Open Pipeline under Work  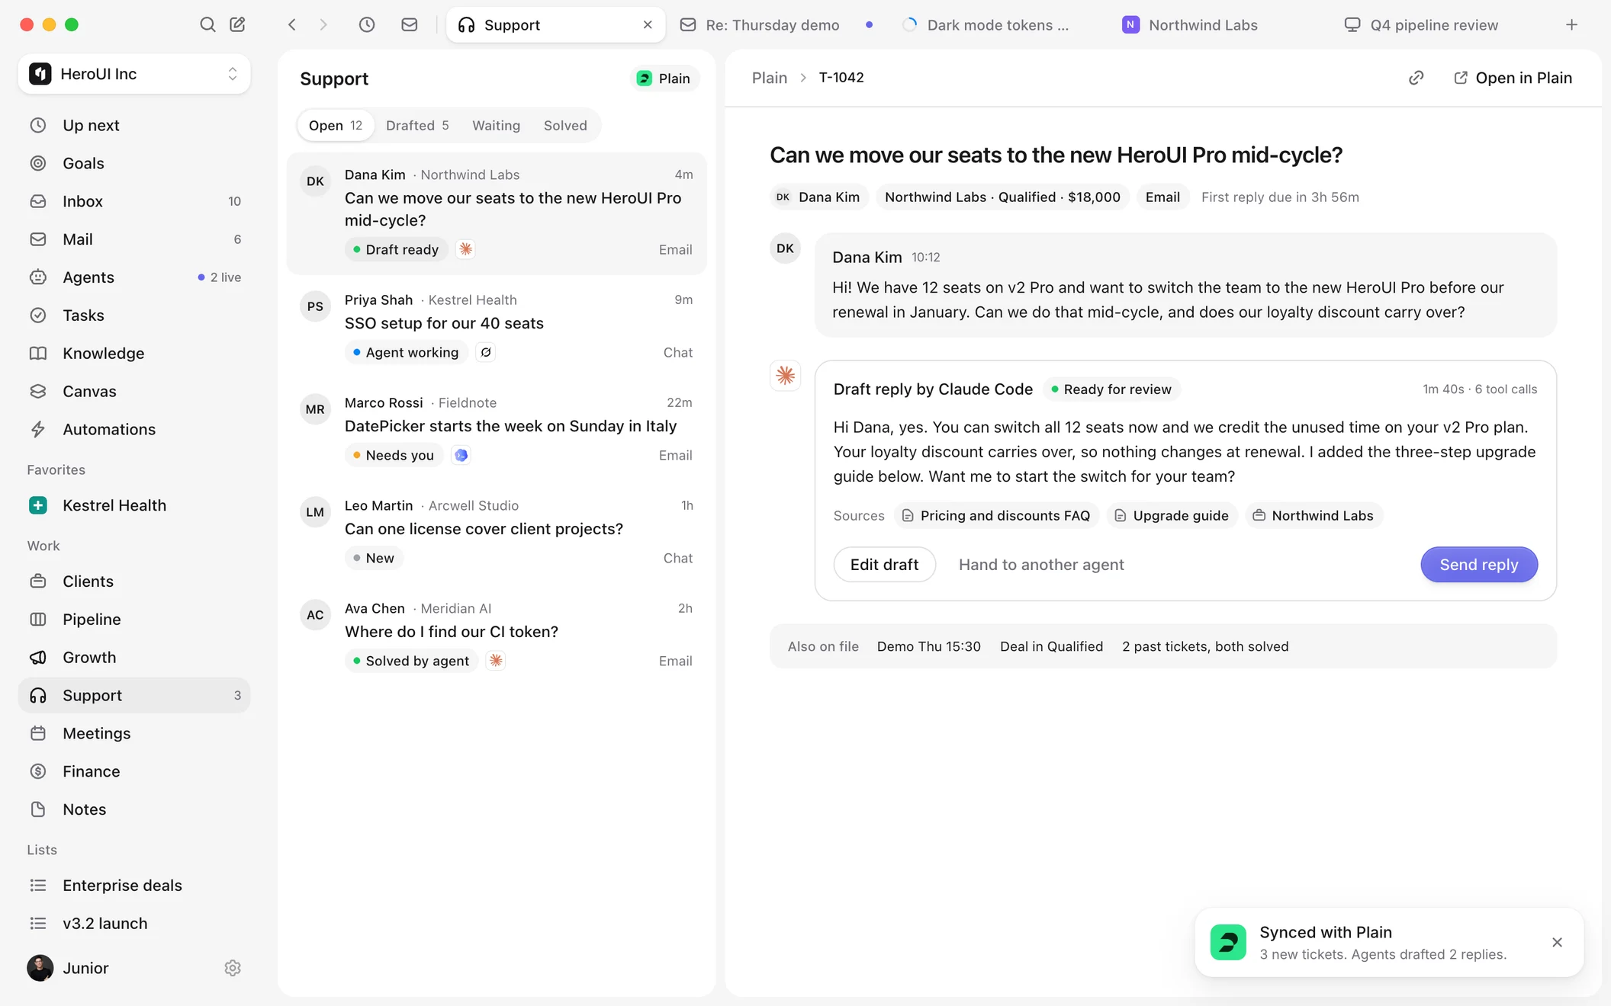(x=134, y=620)
